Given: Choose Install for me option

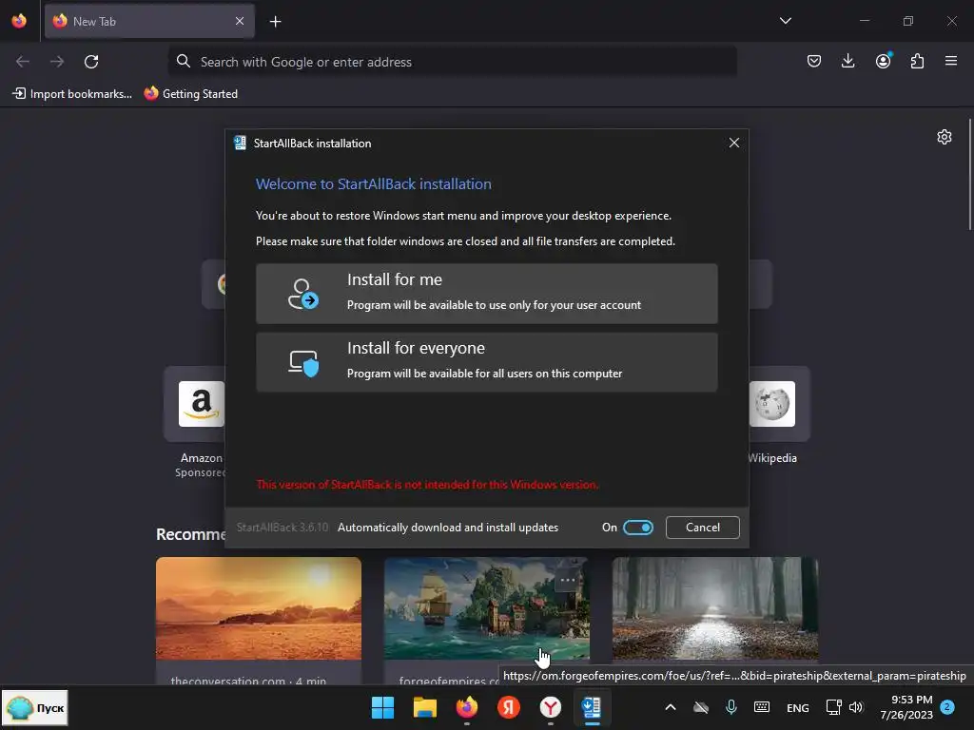Looking at the screenshot, I should click(486, 293).
